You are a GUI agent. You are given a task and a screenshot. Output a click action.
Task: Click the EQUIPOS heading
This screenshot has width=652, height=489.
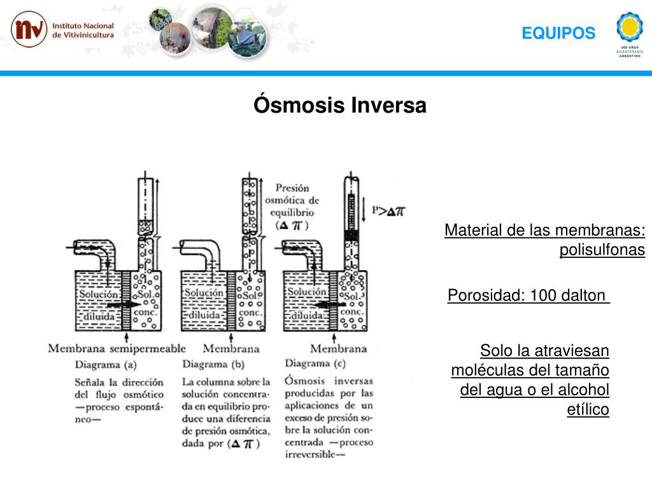click(x=558, y=33)
